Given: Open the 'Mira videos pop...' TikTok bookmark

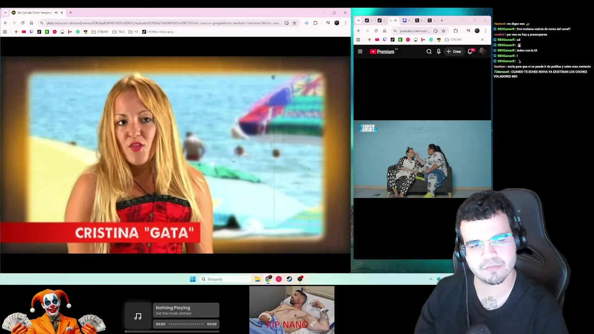Looking at the screenshot, I should 158,32.
